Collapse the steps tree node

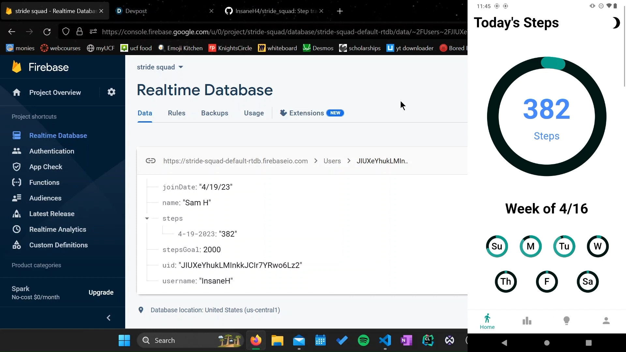(x=147, y=218)
